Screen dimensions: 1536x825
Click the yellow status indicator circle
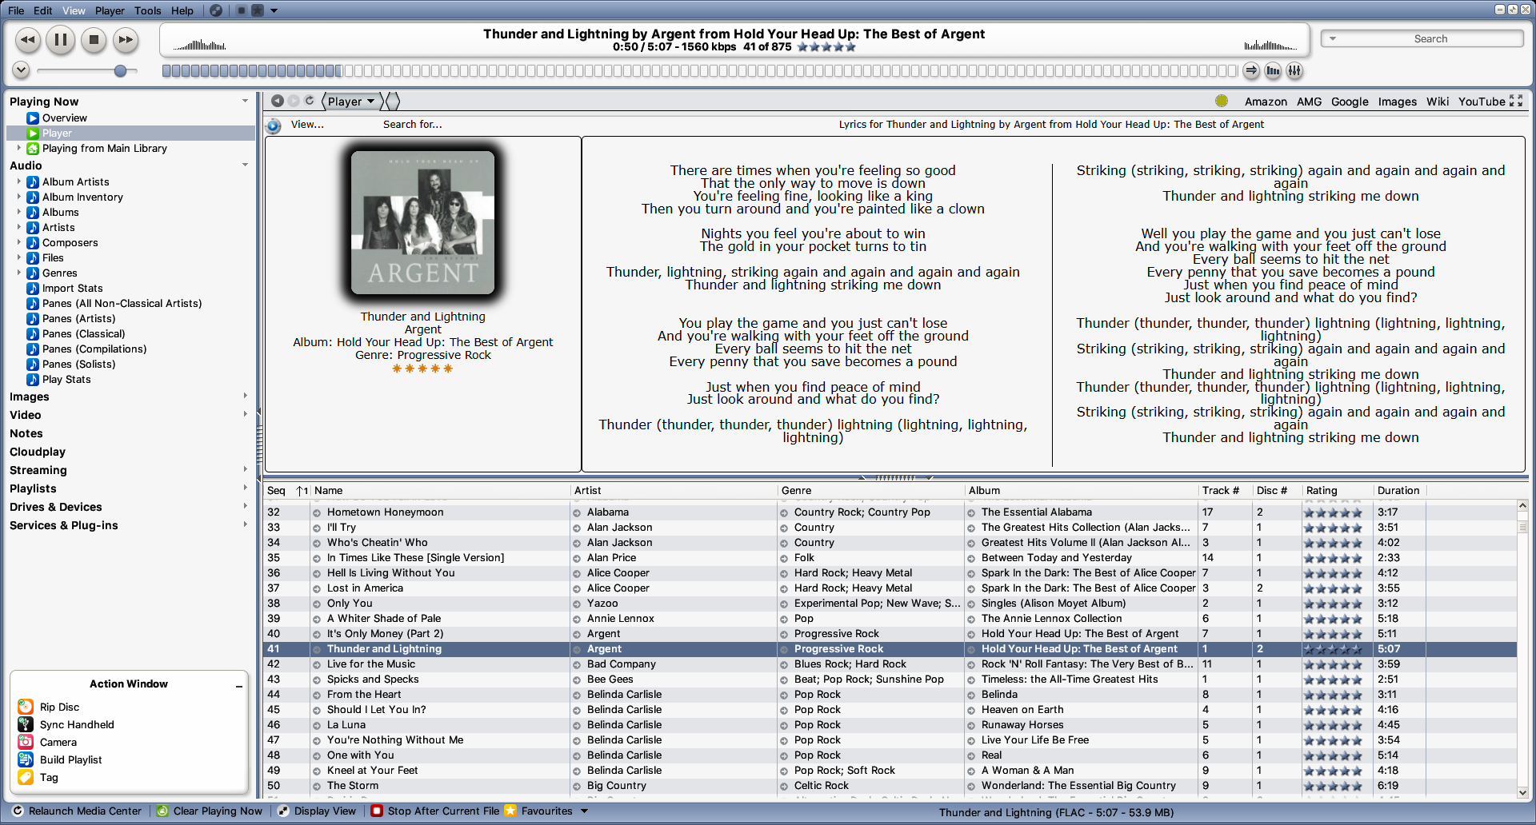1222,101
